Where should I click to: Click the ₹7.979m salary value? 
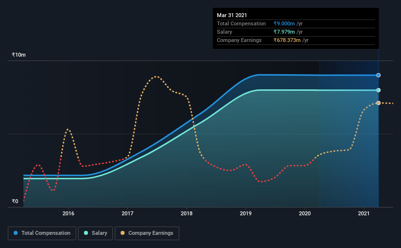pyautogui.click(x=284, y=32)
